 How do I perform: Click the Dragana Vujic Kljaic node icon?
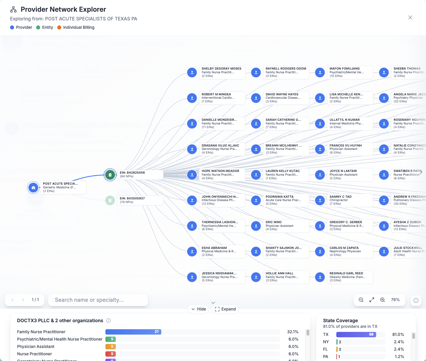coord(192,149)
